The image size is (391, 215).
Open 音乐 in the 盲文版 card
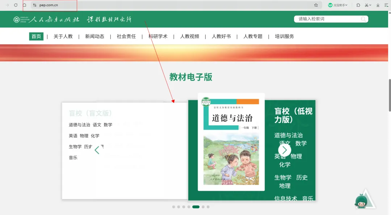point(73,158)
